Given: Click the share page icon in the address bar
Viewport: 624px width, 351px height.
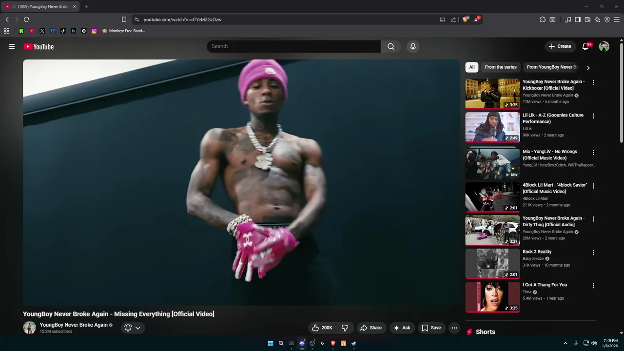Looking at the screenshot, I should pos(453,19).
